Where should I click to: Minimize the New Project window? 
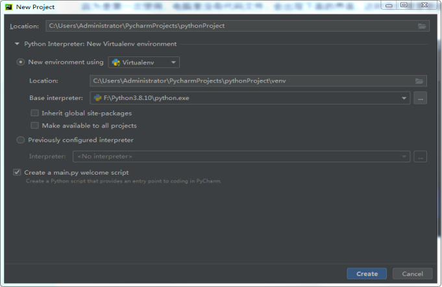[x=389, y=5]
